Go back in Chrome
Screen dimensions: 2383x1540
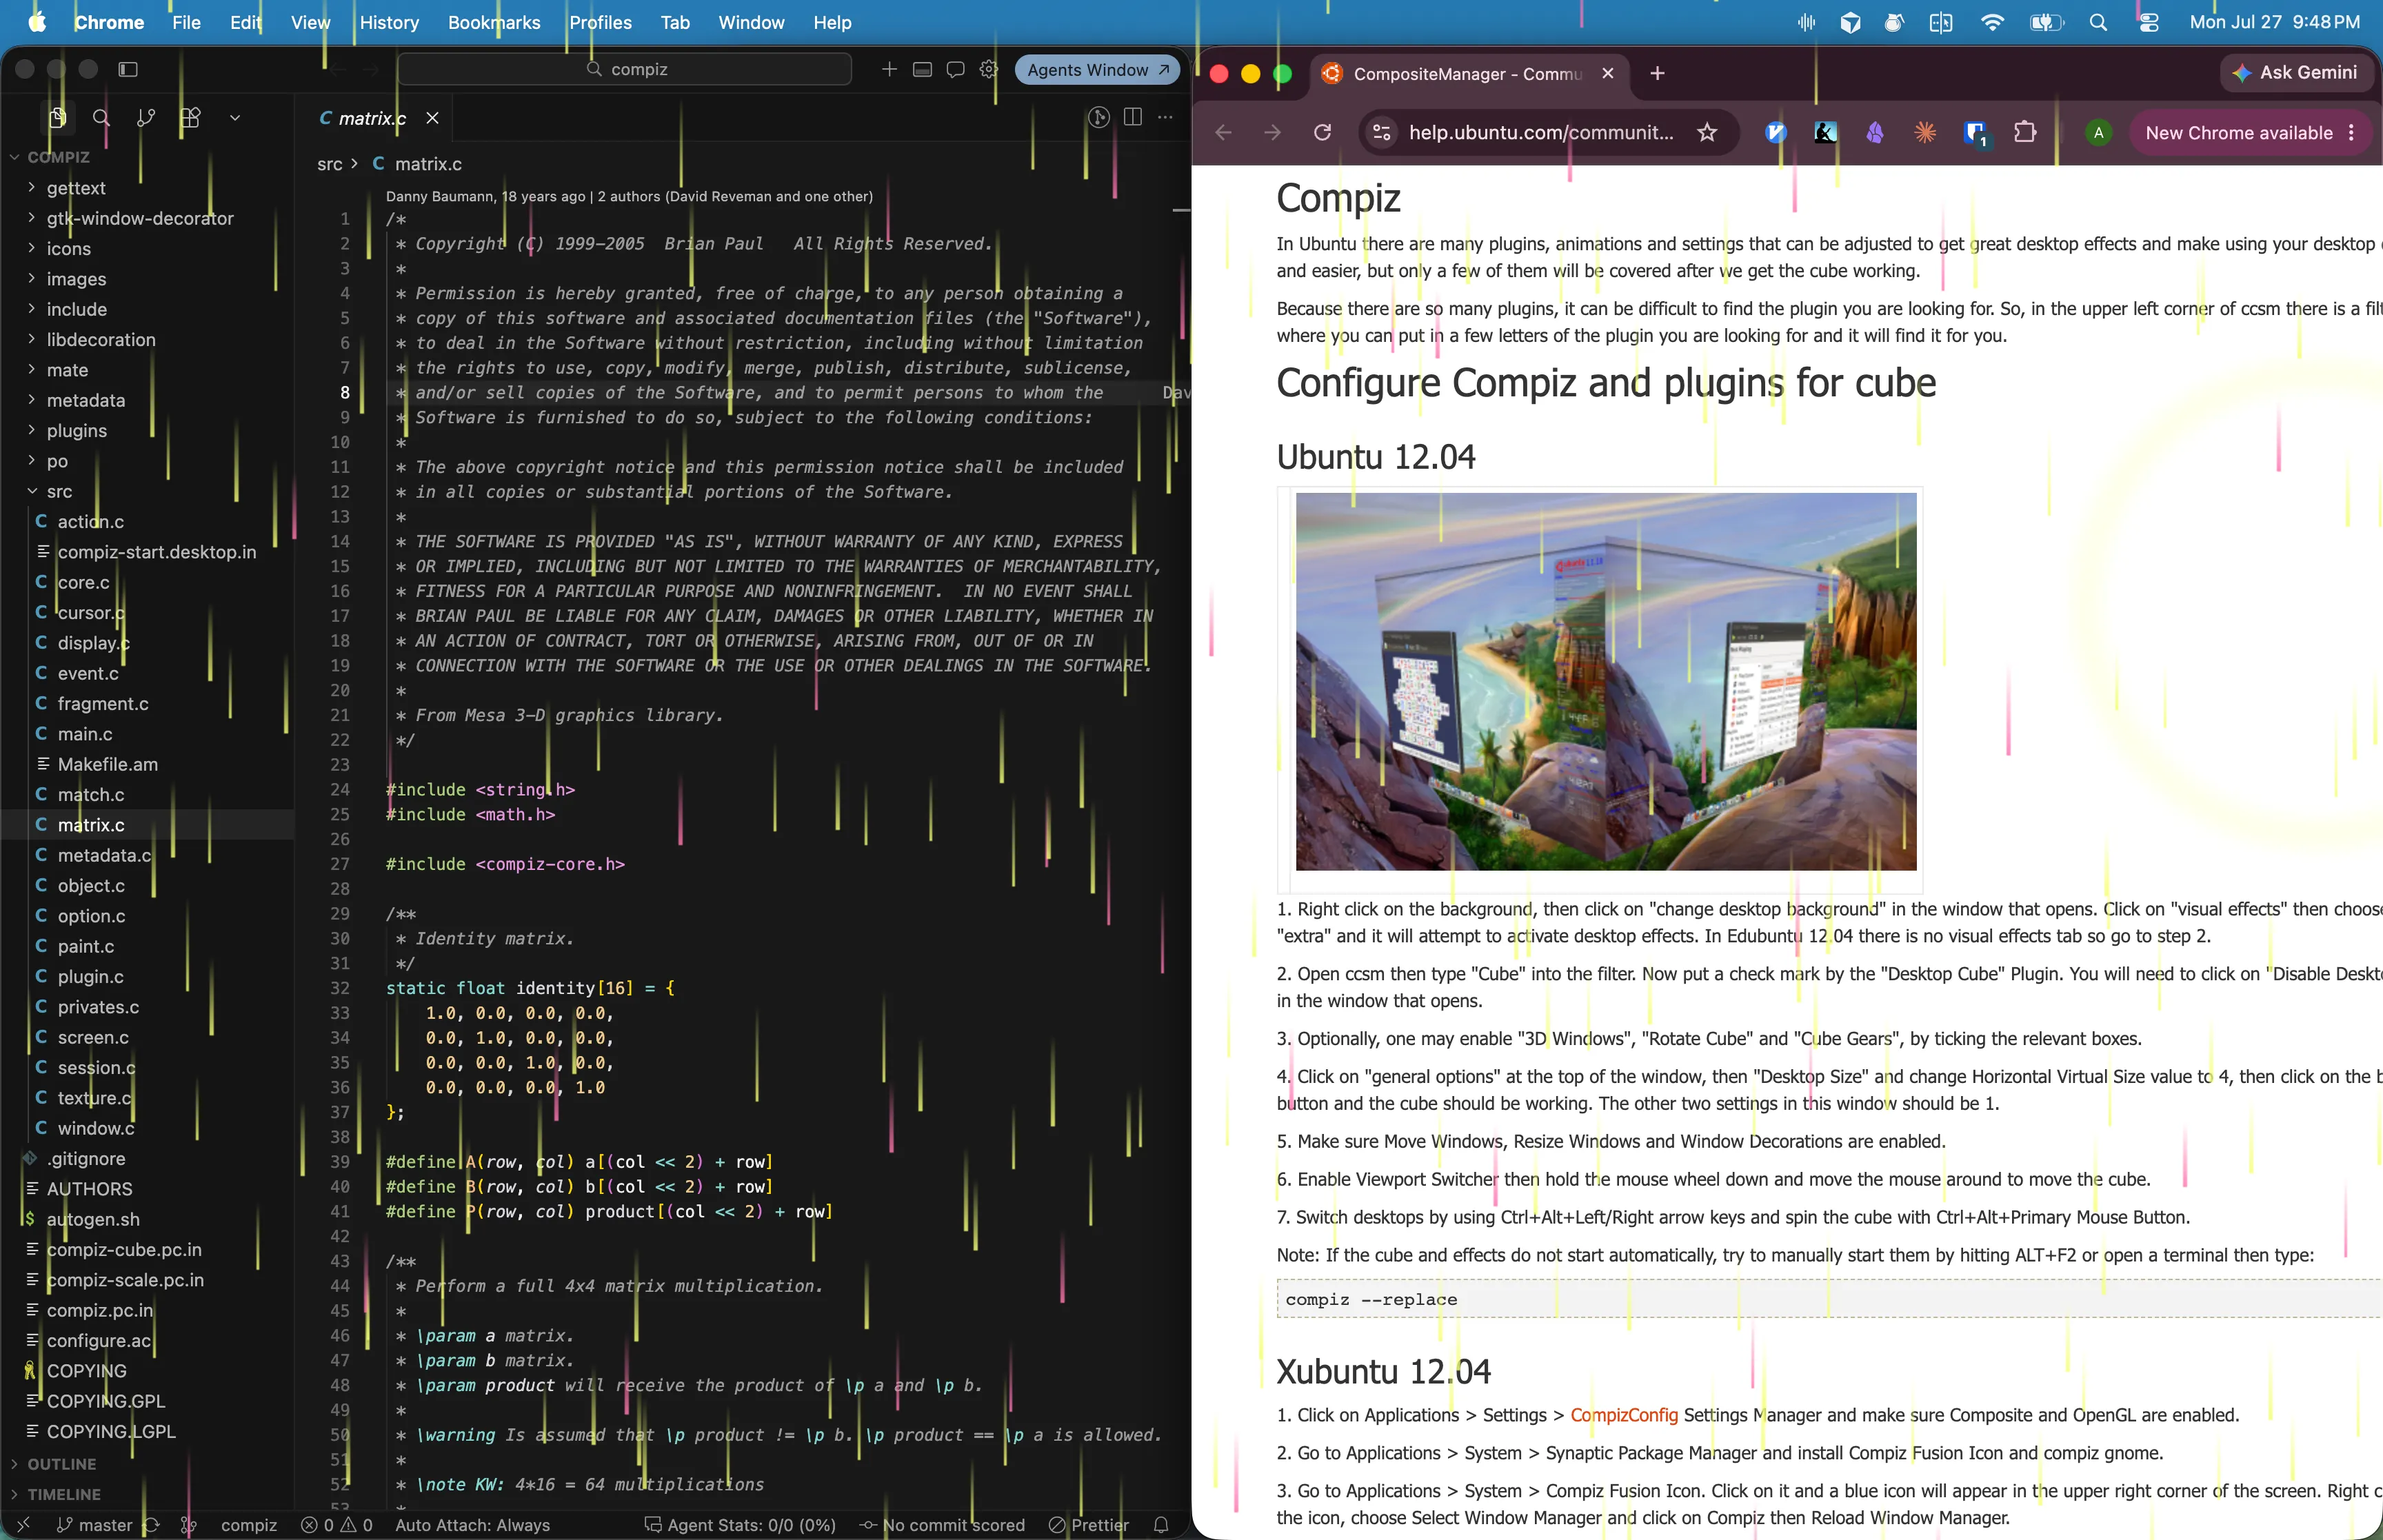pyautogui.click(x=1223, y=133)
